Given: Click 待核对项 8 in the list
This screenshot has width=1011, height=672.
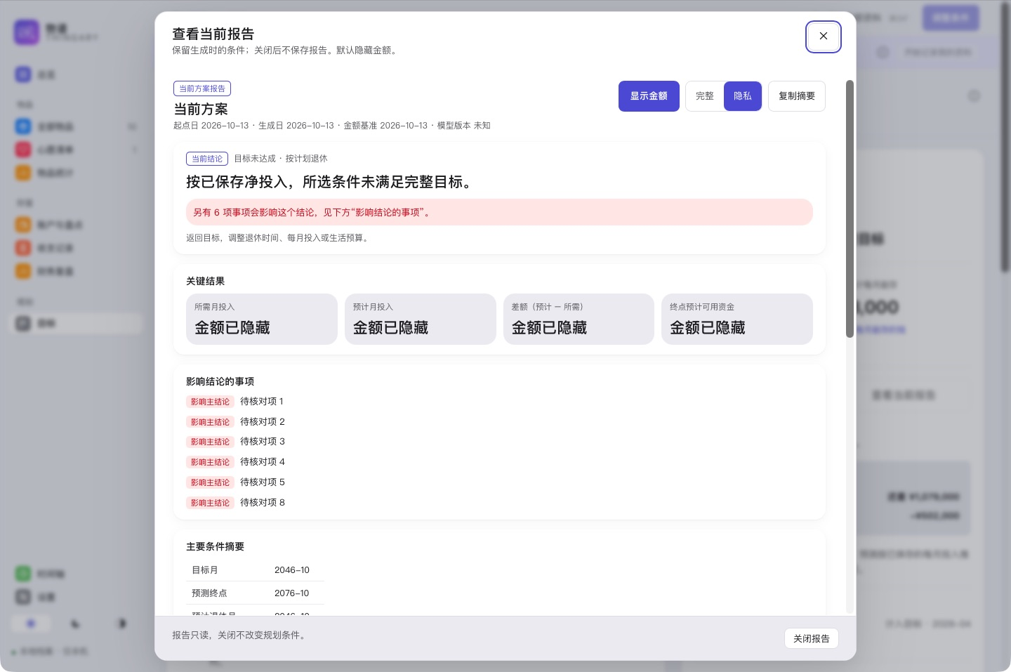Looking at the screenshot, I should [263, 503].
